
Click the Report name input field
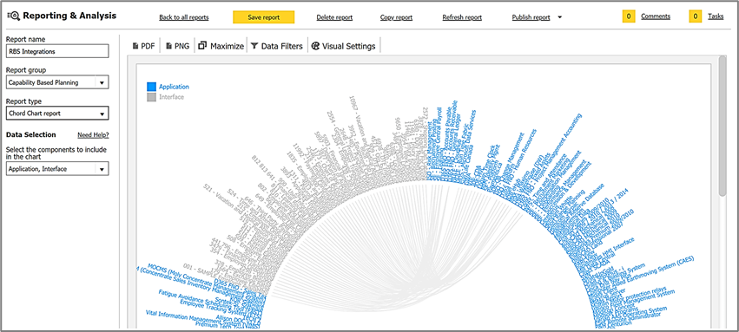57,51
